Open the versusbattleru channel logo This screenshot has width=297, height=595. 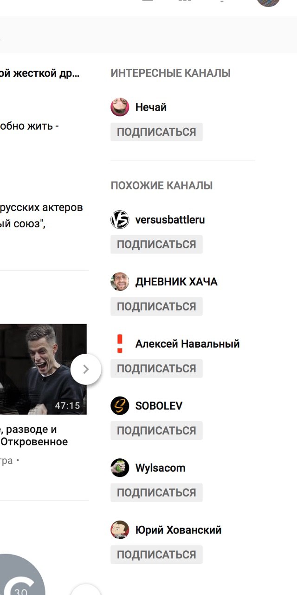point(120,219)
